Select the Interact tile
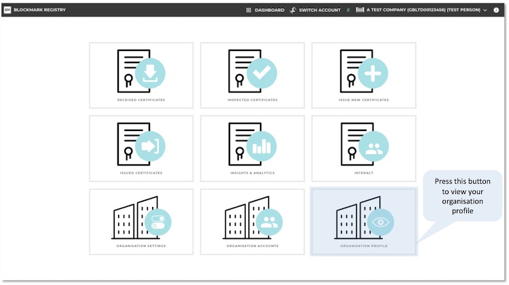 364,148
